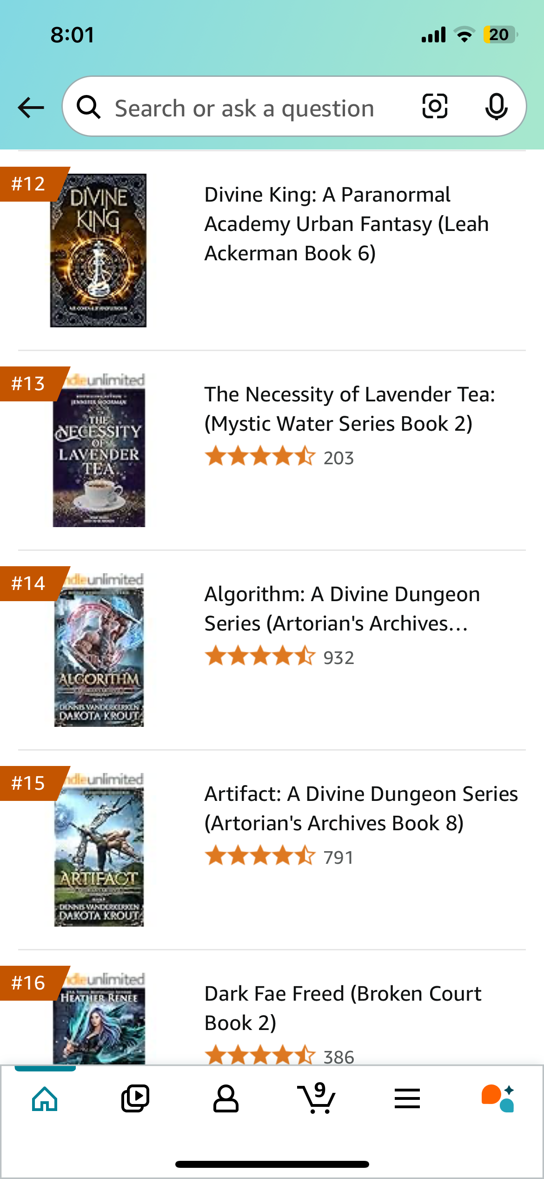
Task: Launch the Rufus AI assistant icon
Action: tap(498, 1099)
